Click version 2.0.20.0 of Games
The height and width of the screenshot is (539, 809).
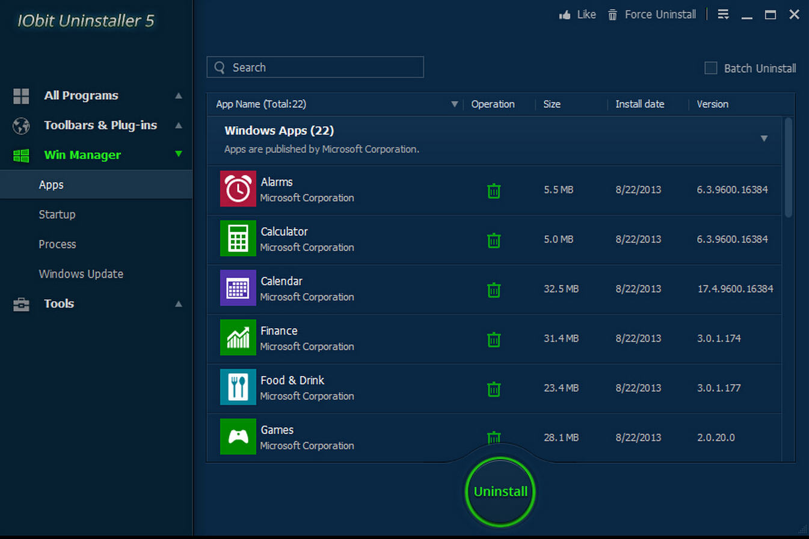tap(716, 437)
